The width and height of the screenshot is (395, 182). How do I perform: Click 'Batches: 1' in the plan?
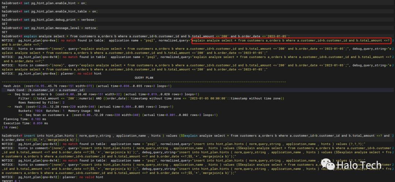pyautogui.click(x=55, y=111)
